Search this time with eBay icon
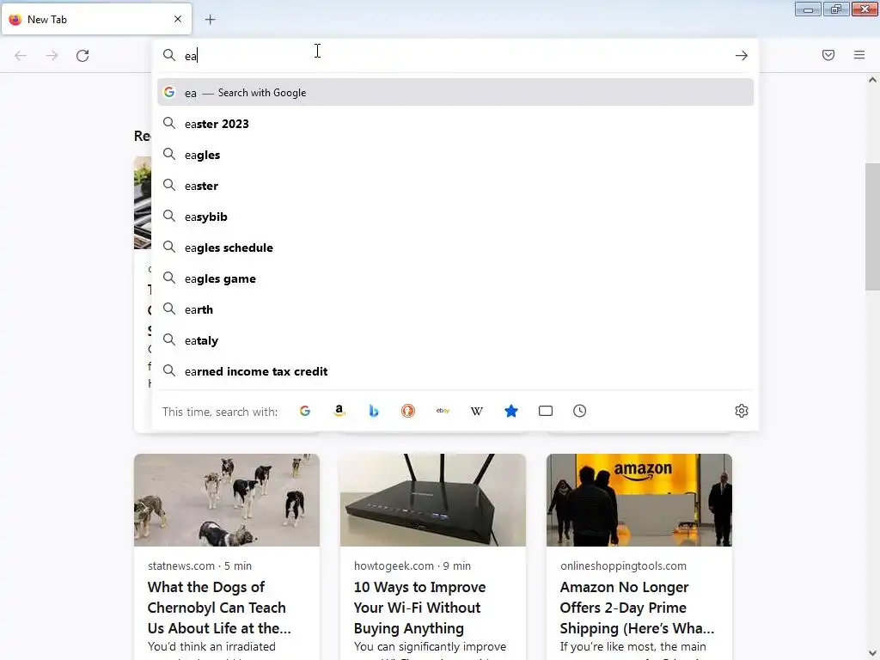 coord(443,411)
